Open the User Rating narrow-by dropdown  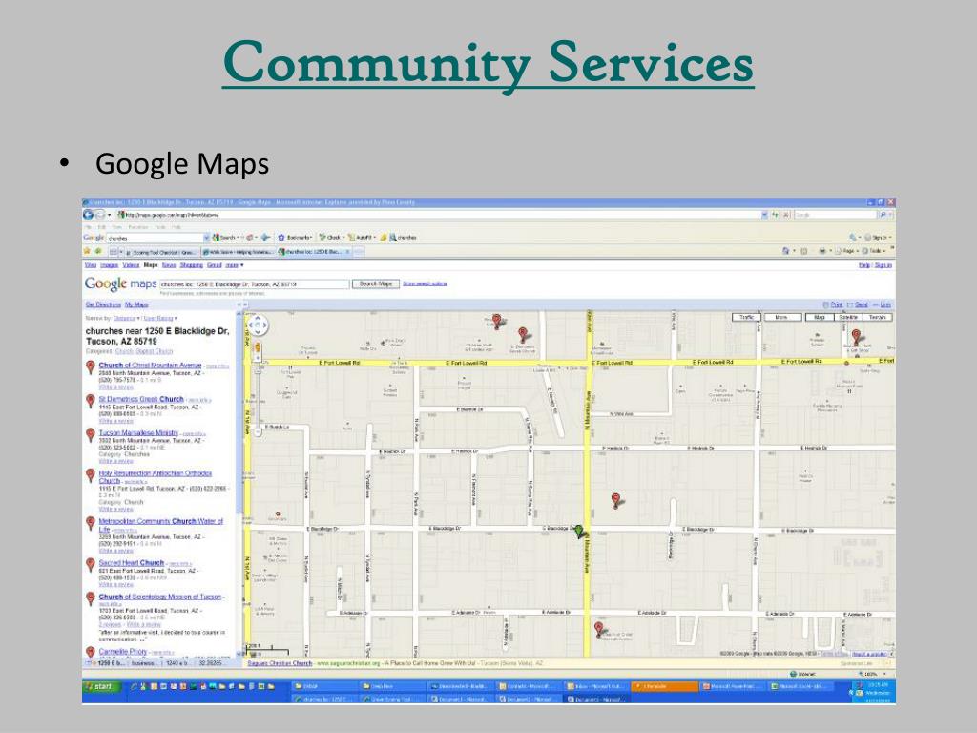[x=160, y=318]
